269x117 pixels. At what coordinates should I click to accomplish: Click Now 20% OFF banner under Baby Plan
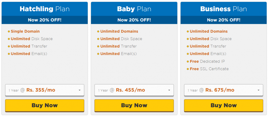(x=134, y=20)
